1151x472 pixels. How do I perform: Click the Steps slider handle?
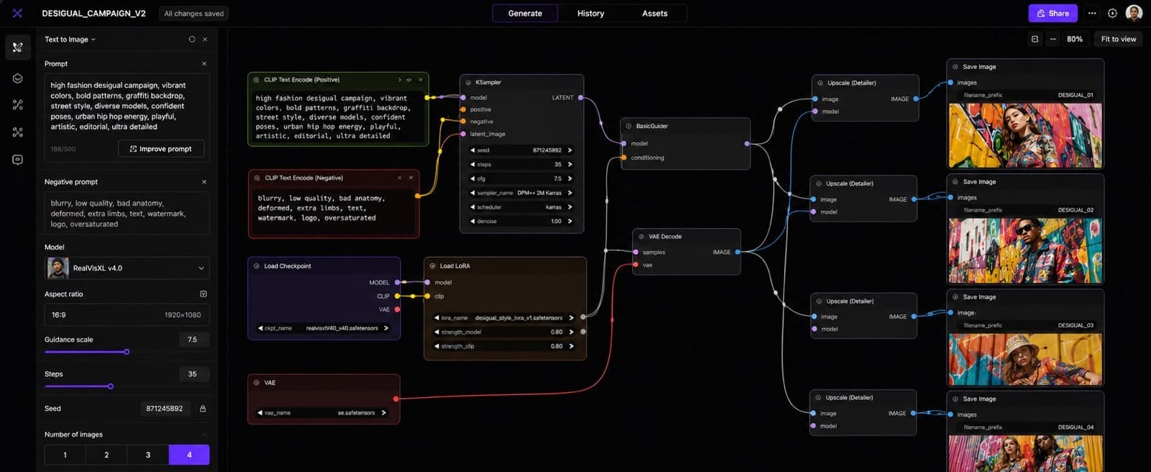point(111,386)
